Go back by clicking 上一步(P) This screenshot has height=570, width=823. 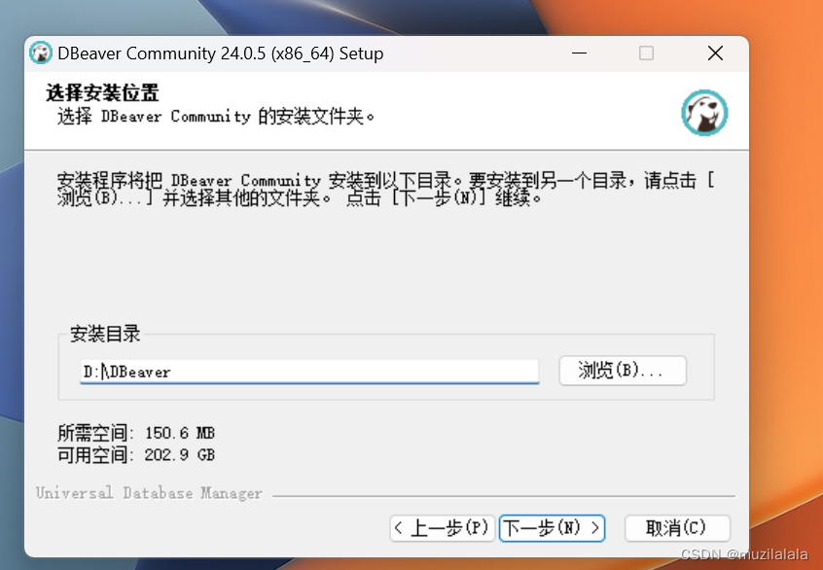click(x=441, y=528)
